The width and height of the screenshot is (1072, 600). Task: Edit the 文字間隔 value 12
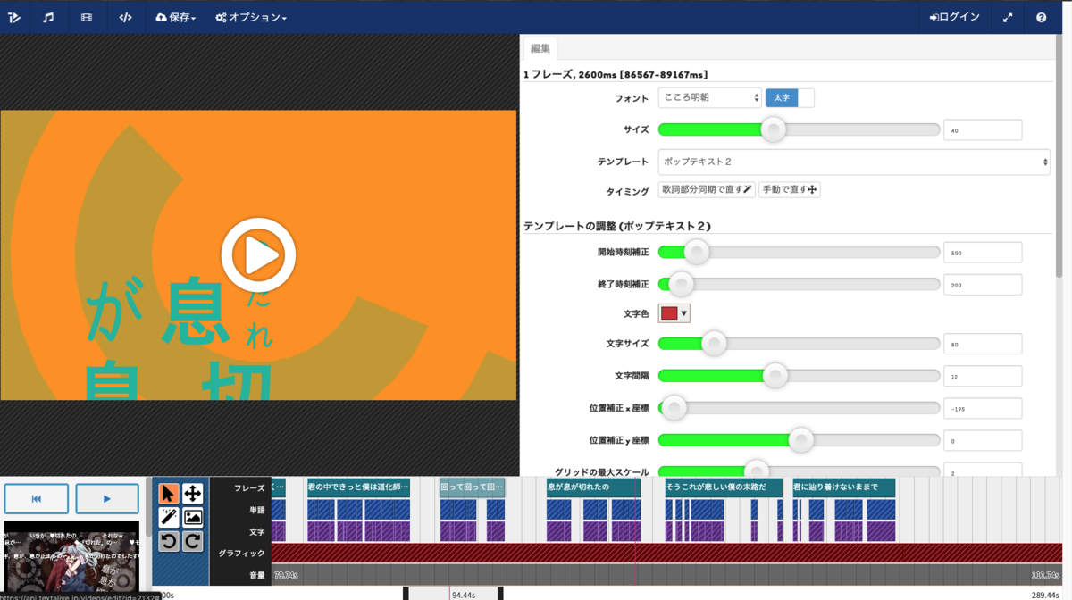[x=983, y=376]
